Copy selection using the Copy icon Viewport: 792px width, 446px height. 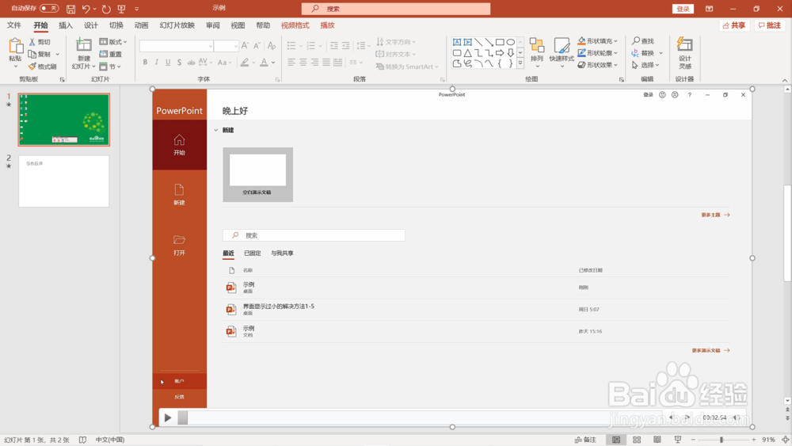tap(40, 54)
